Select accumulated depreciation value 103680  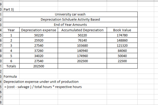(x=82, y=45)
